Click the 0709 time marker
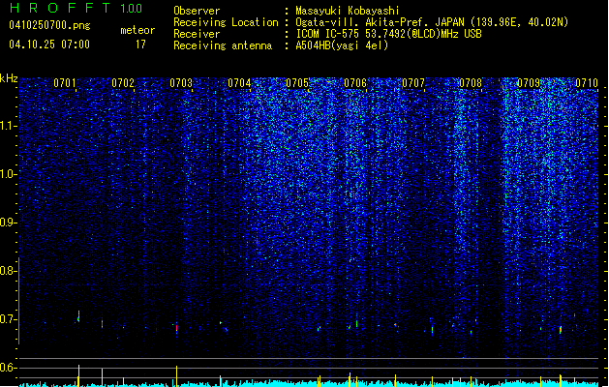Screen dimensions: 609x387 coord(529,82)
